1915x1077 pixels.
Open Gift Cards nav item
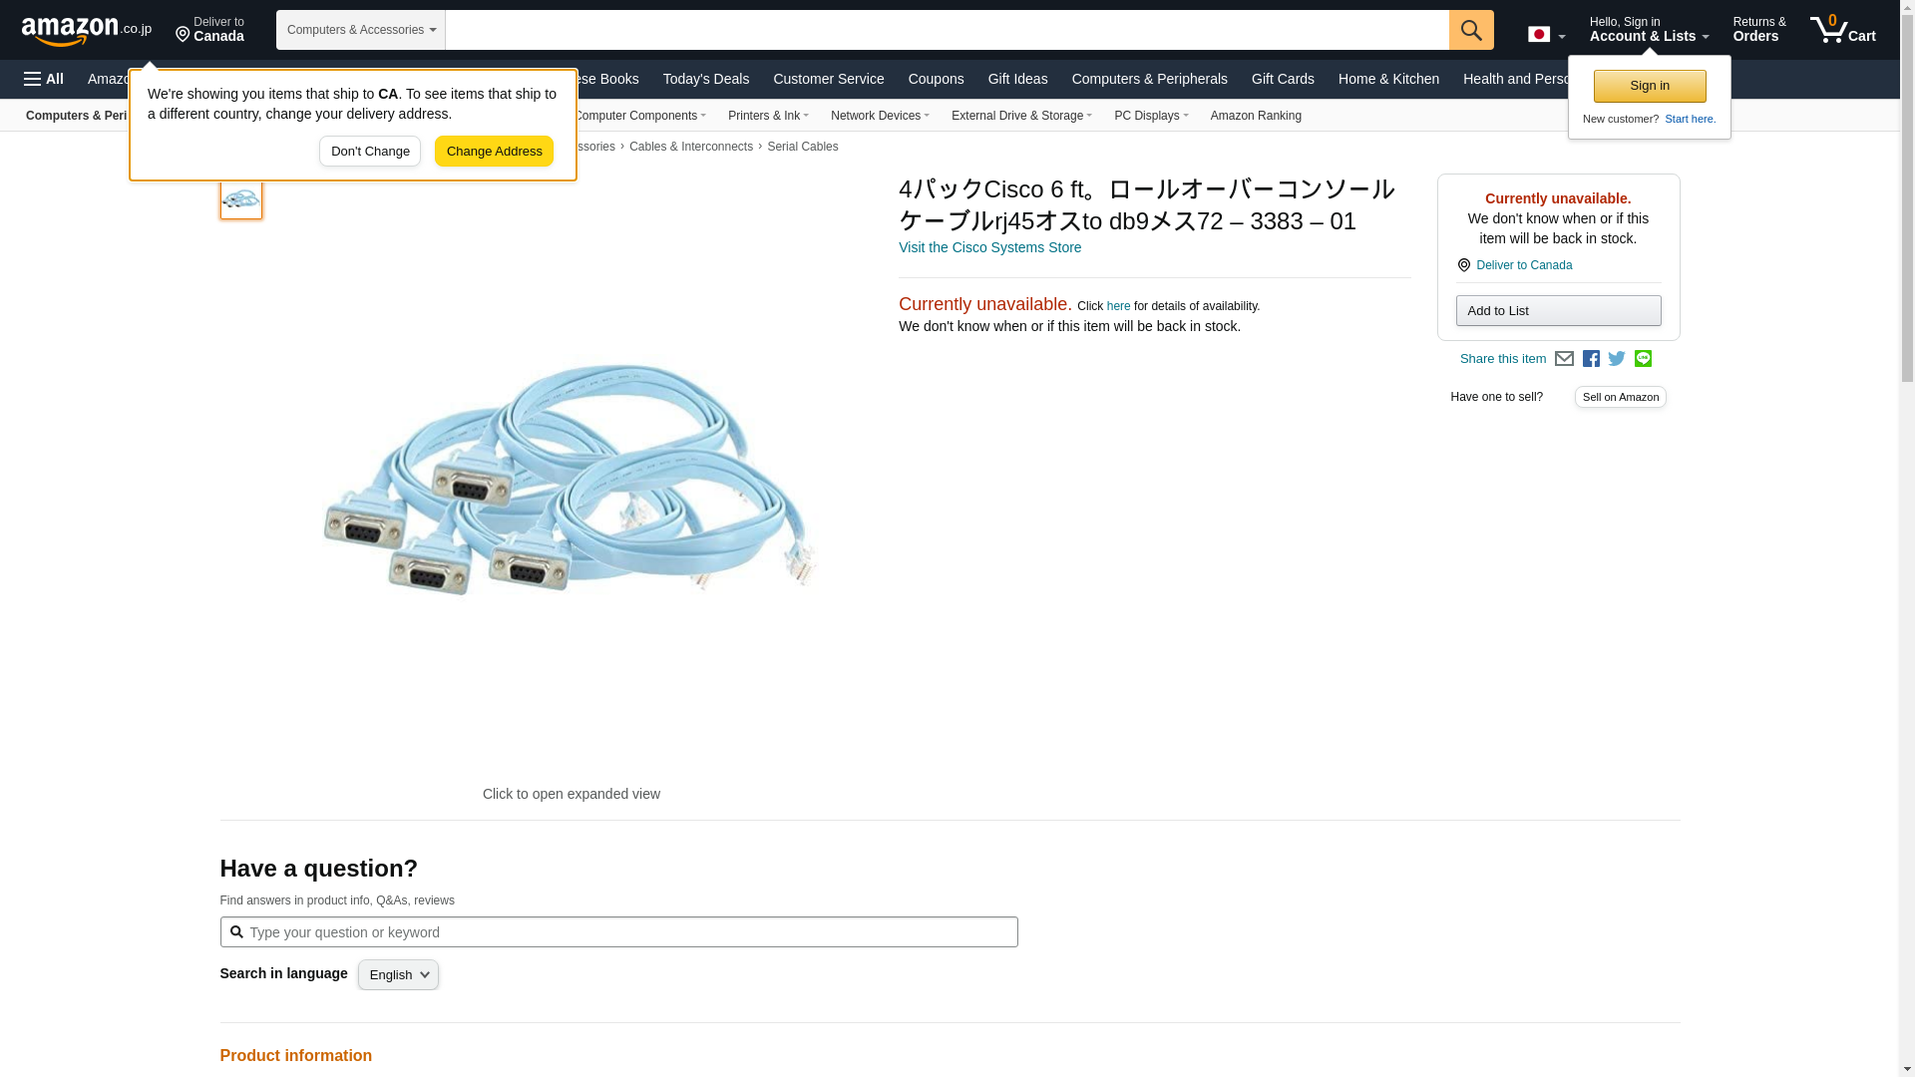(1282, 79)
